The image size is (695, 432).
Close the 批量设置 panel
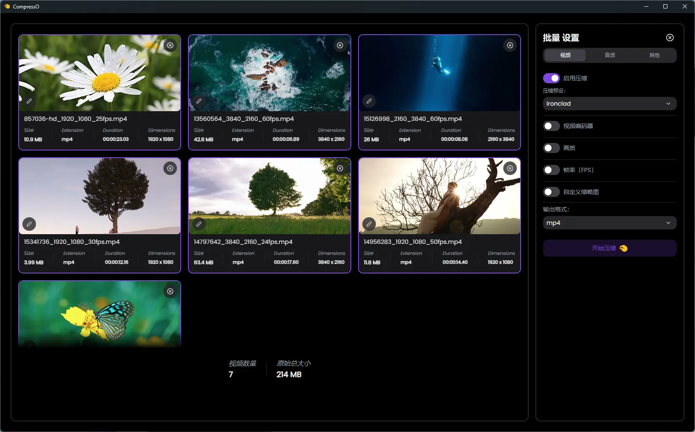(670, 38)
